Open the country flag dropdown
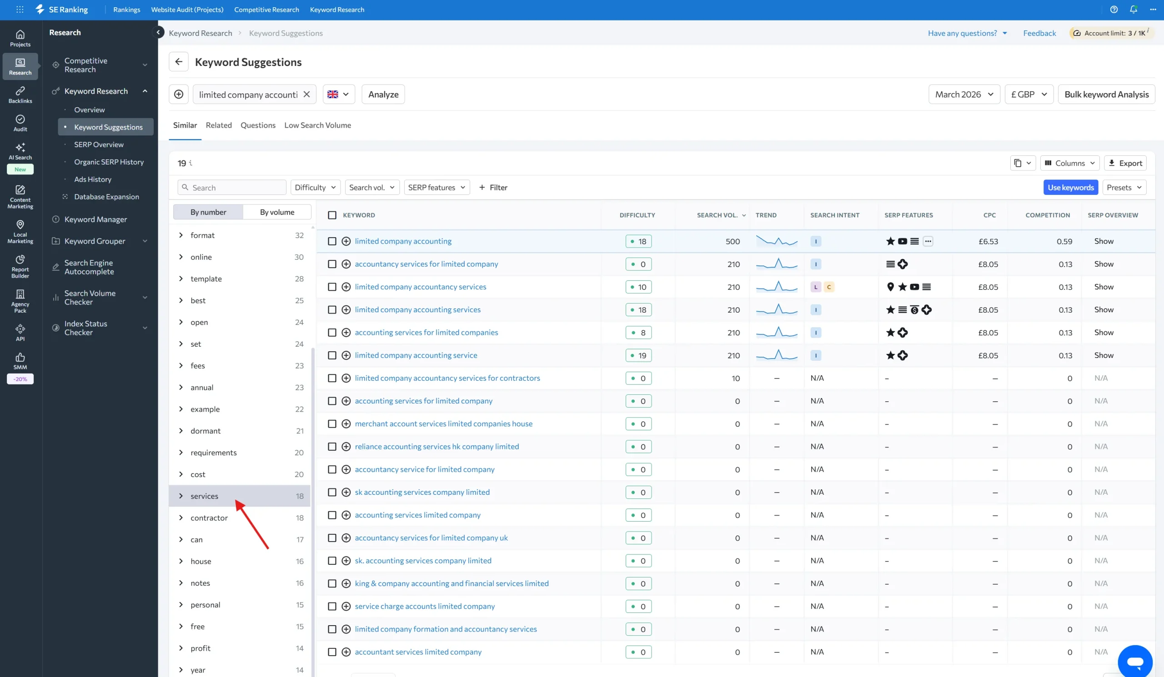Image resolution: width=1164 pixels, height=677 pixels. coord(339,94)
